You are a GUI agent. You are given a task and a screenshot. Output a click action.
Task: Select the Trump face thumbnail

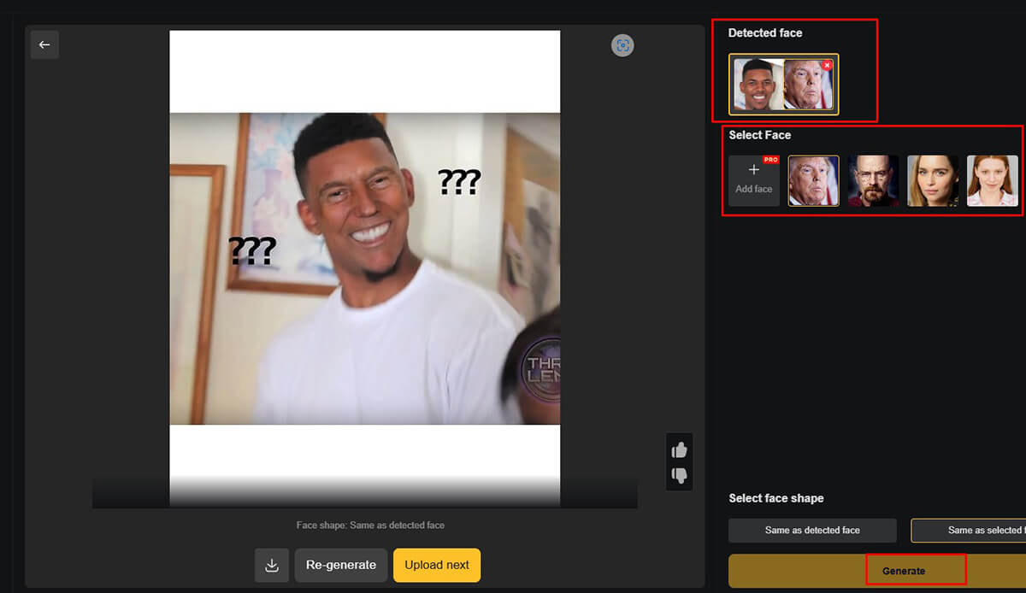[813, 180]
